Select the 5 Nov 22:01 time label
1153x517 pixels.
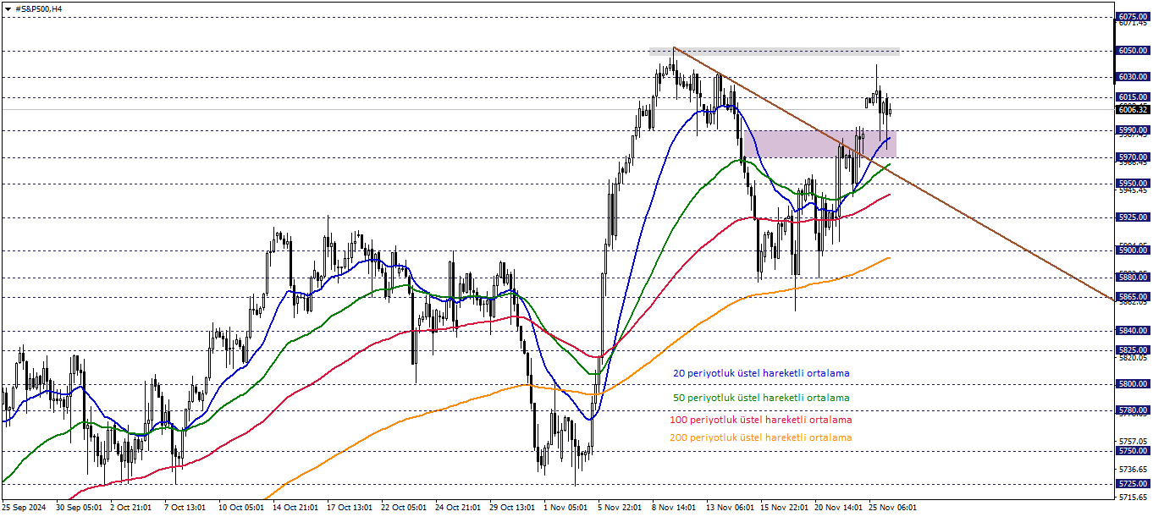pos(620,509)
